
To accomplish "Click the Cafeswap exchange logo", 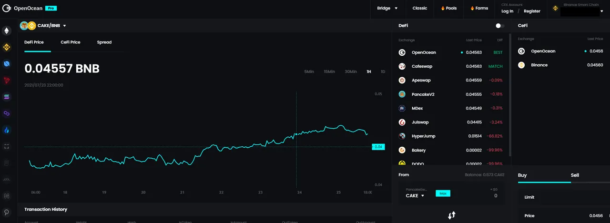I will [402, 66].
